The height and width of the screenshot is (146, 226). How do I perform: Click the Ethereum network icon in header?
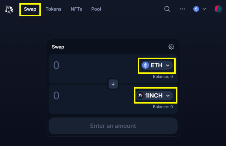click(196, 9)
